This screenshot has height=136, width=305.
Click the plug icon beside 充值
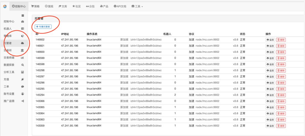pos(23,79)
